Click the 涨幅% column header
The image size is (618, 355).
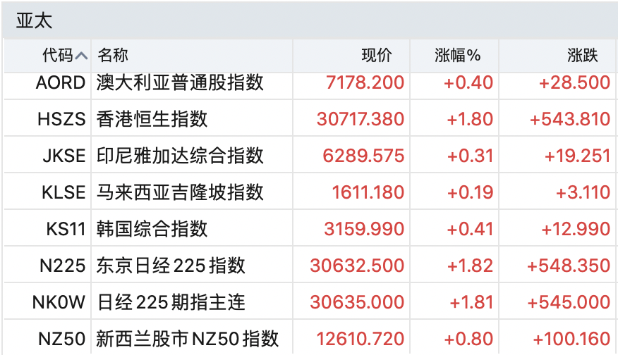[x=454, y=56]
